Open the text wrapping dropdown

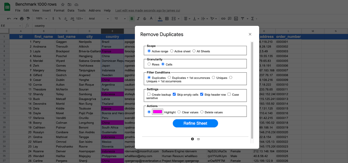coord(204,18)
